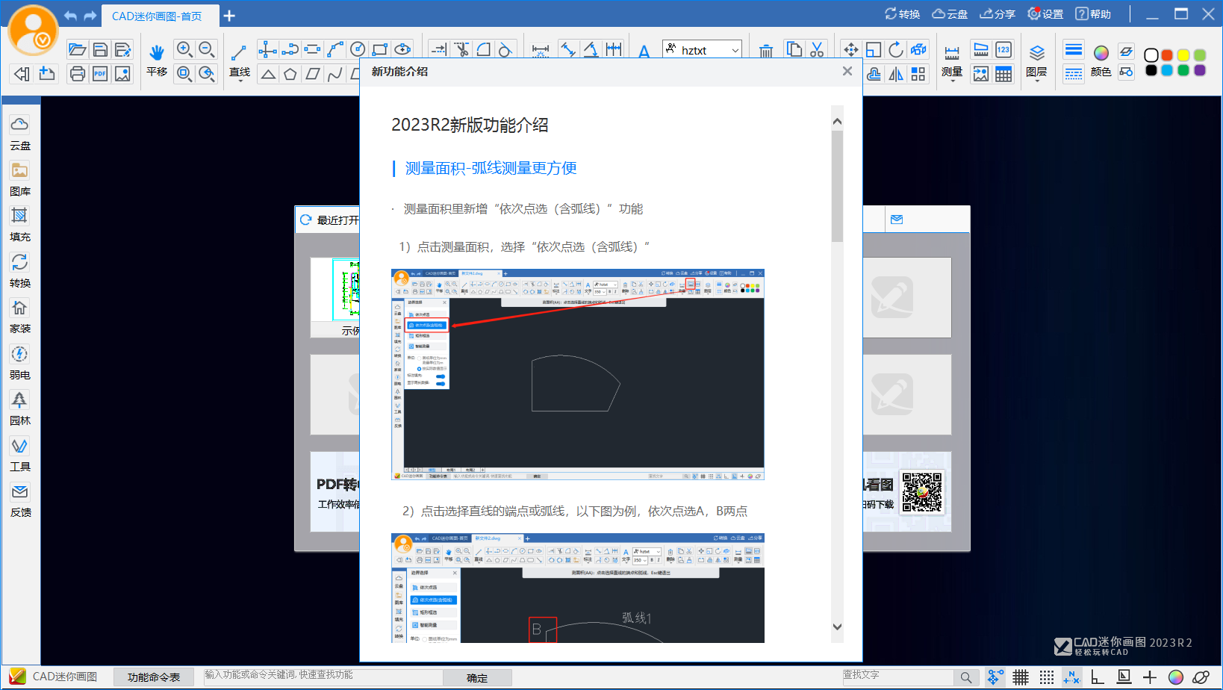1223x690 pixels.
Task: Zoom in with the plus magnifier
Action: (x=184, y=50)
